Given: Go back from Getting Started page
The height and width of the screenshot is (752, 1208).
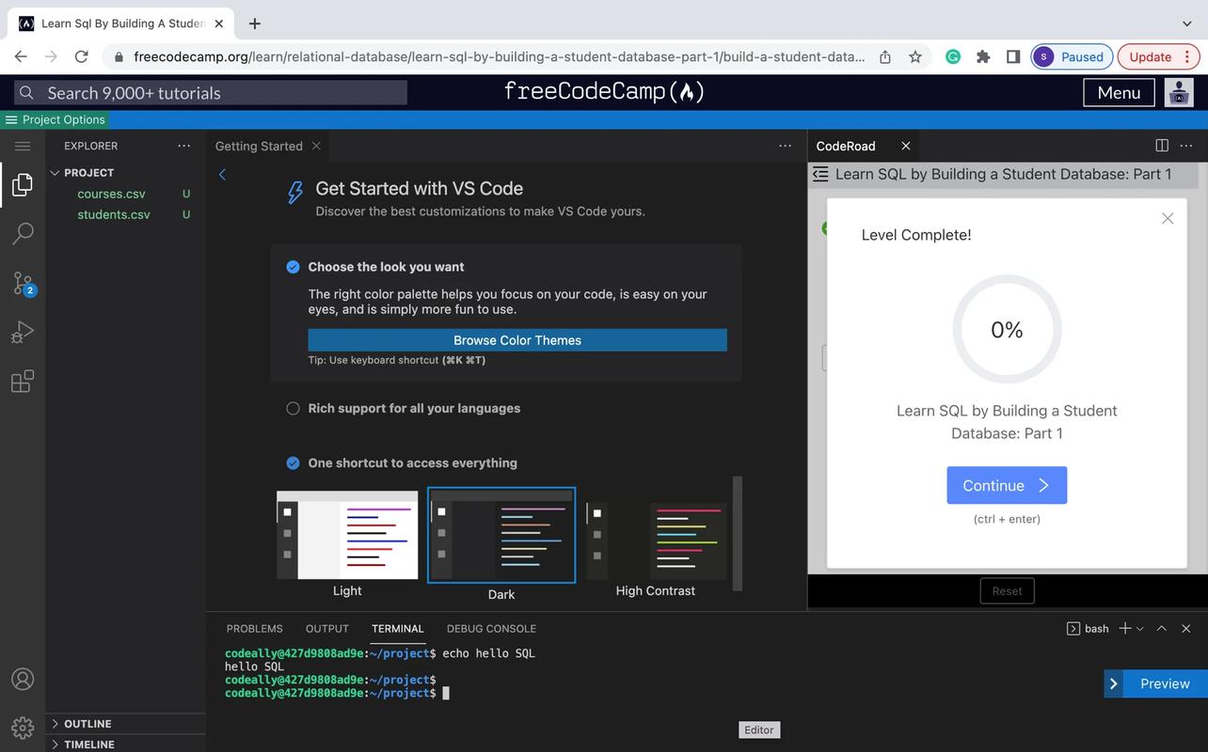Looking at the screenshot, I should click(222, 174).
